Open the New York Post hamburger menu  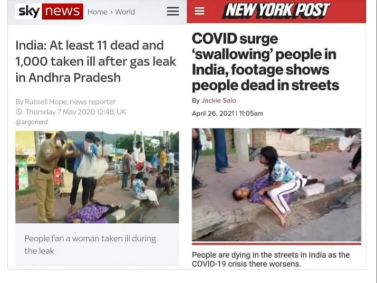[199, 11]
